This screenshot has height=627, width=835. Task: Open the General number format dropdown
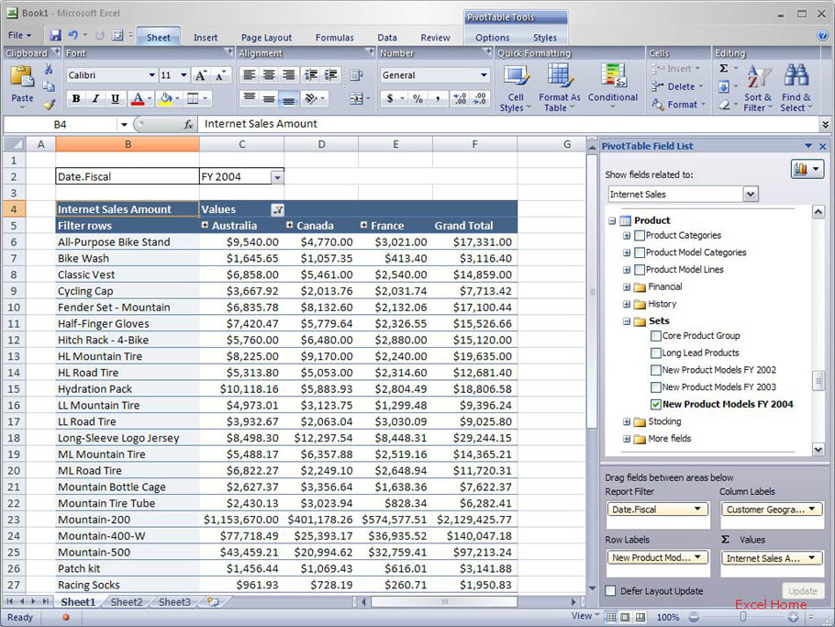pos(484,75)
